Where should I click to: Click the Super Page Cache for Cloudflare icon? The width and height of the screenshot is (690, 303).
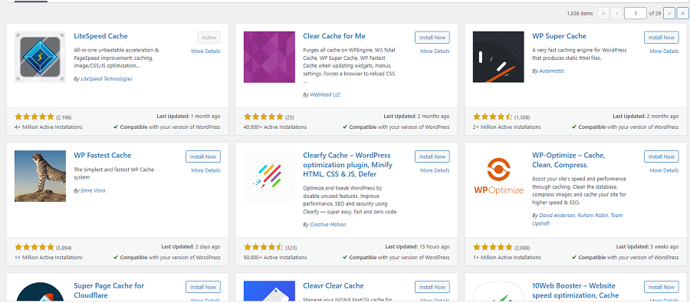[40, 291]
